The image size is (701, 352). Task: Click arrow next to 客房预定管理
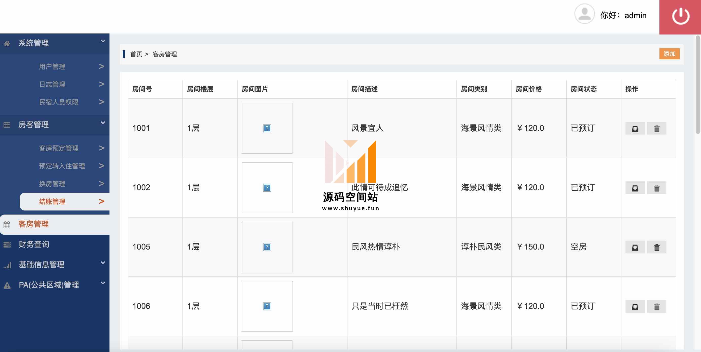[102, 148]
